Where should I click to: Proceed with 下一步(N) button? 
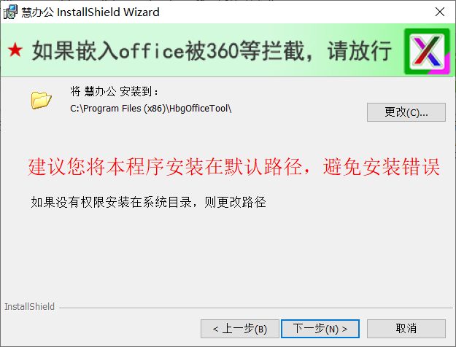coord(320,329)
